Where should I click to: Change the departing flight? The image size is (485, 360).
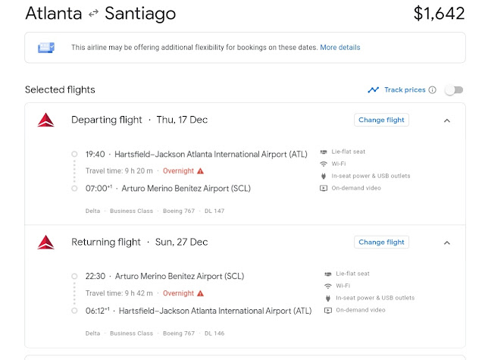click(x=381, y=120)
